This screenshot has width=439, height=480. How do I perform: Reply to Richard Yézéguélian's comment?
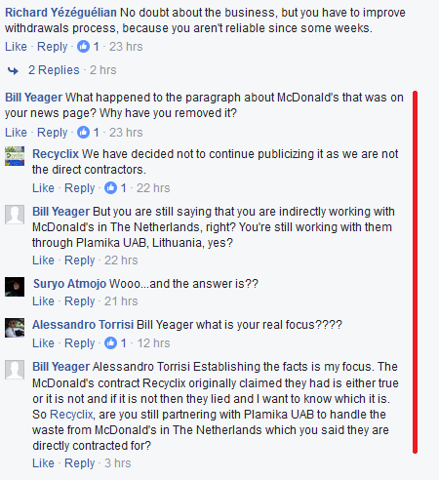point(52,47)
